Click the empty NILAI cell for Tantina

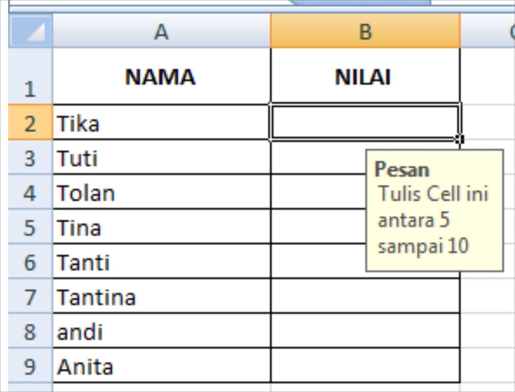(365, 297)
